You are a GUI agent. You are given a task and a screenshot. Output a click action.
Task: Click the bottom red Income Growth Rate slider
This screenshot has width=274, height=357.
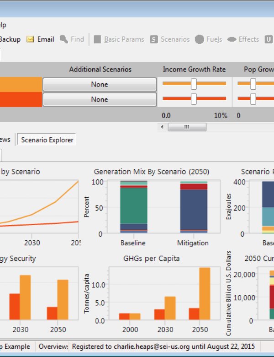point(194,99)
